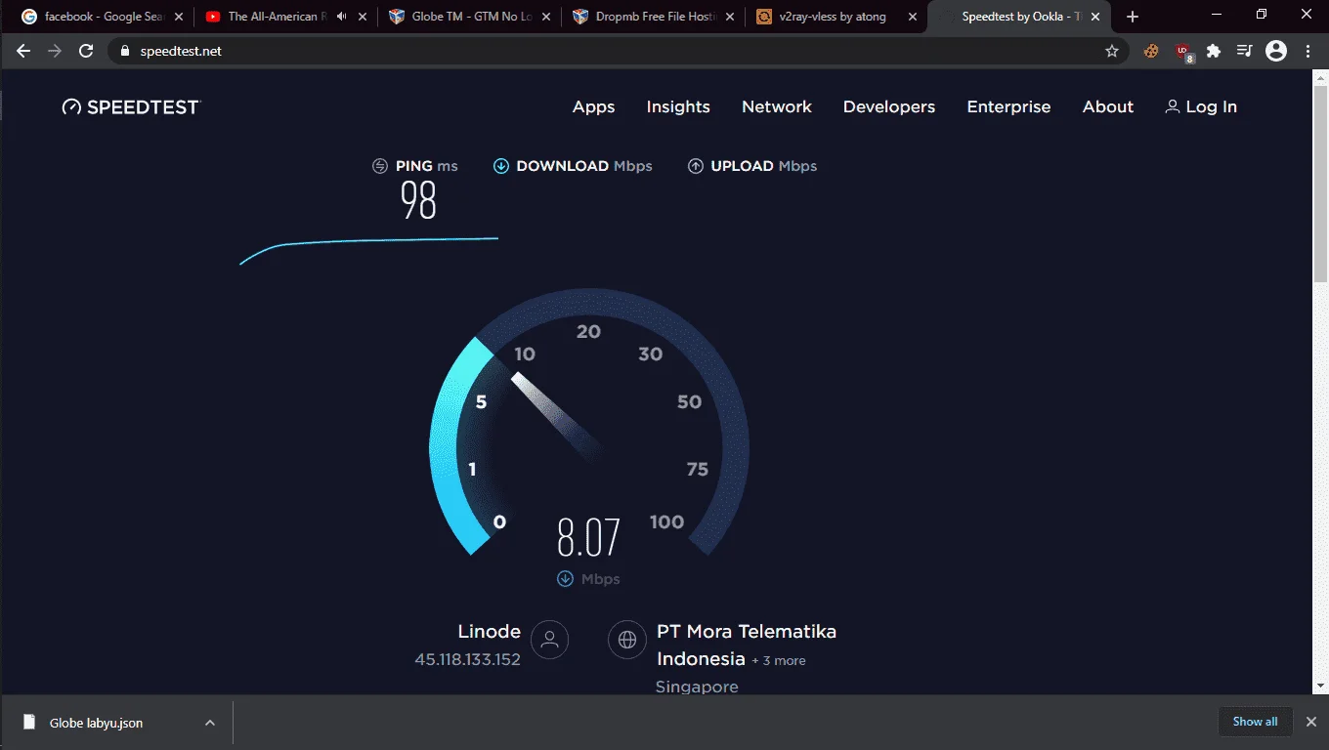Close the facebook Google Search tab
Viewport: 1329px width, 750px height.
tap(179, 17)
